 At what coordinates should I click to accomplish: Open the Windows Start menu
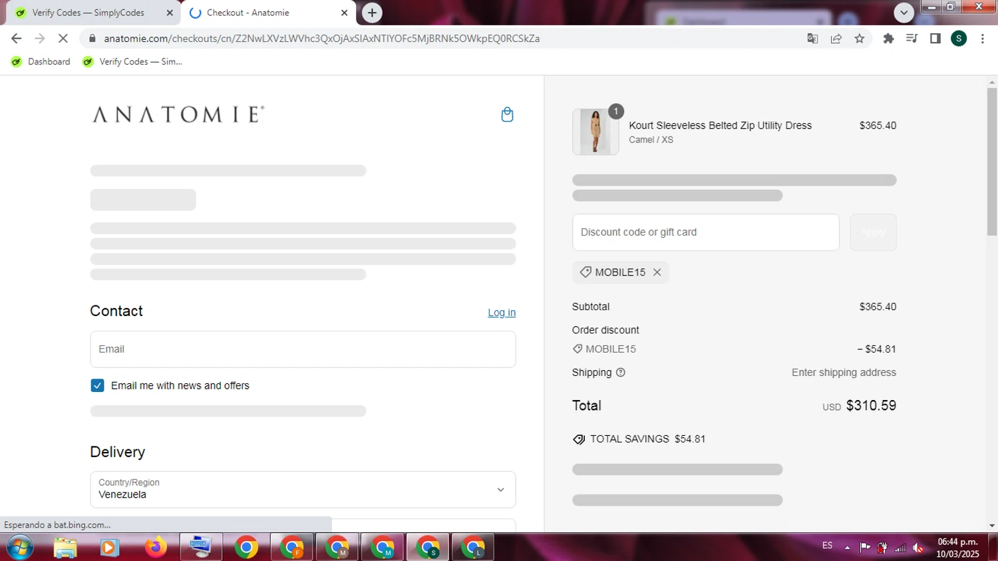tap(19, 547)
